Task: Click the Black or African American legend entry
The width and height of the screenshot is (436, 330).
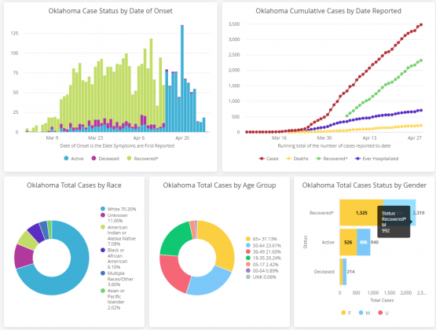Action: pyautogui.click(x=114, y=258)
